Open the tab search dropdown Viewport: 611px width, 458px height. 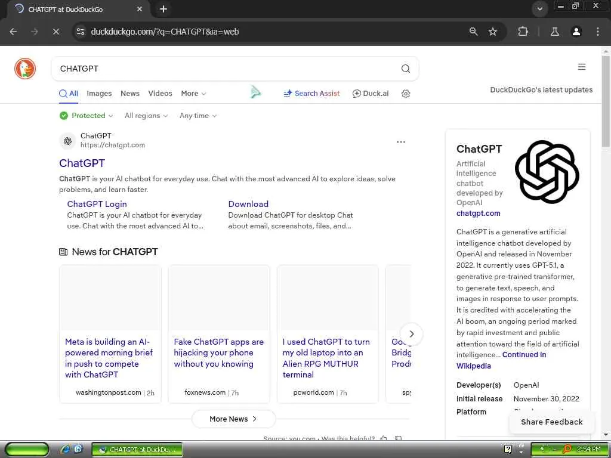[539, 9]
